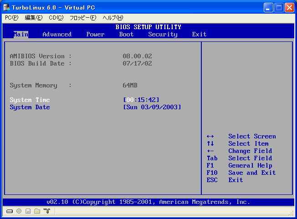Open the 編集(E) menu
Image resolution: width=297 pixels, height=219 pixels.
(x=33, y=18)
